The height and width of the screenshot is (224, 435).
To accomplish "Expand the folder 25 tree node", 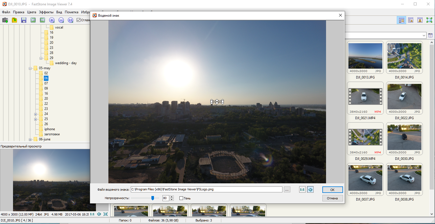I will [35, 119].
